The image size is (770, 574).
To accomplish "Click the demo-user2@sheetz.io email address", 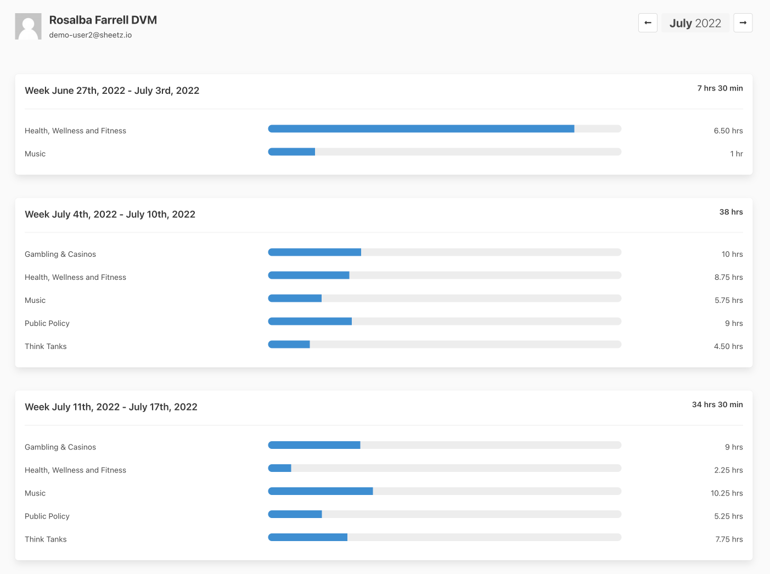I will (x=91, y=35).
